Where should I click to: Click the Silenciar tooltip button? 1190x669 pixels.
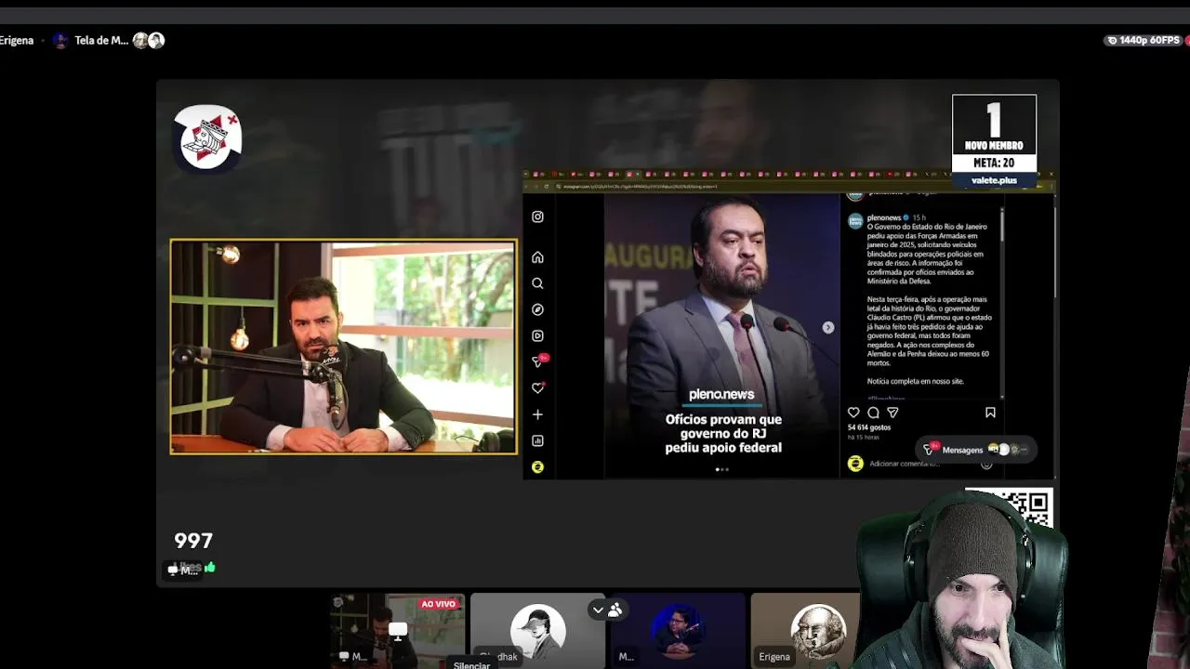pos(471,665)
